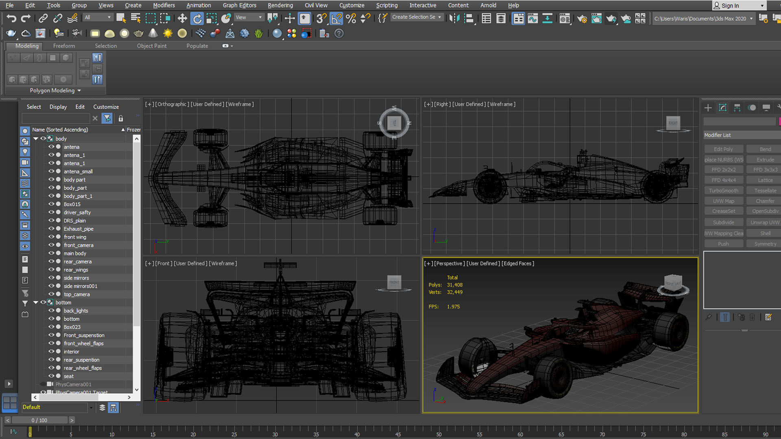Click the Edit Poly modifier button
This screenshot has height=439, width=781.
(x=724, y=149)
